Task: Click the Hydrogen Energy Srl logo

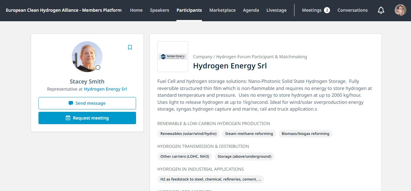Action: tap(173, 57)
